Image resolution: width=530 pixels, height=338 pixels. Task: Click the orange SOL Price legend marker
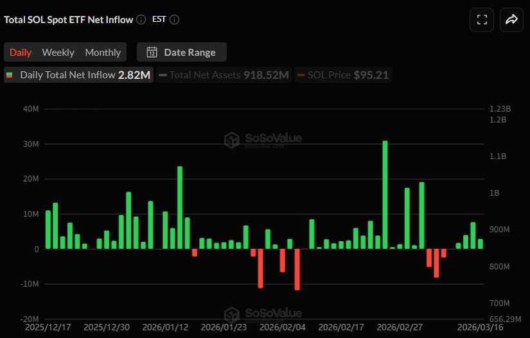point(301,75)
